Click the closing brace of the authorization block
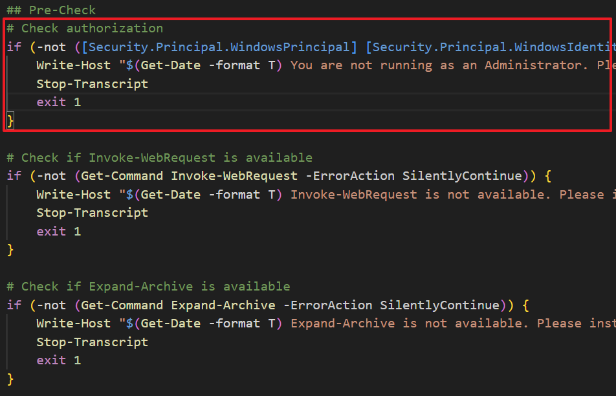616x396 pixels. tap(10, 120)
